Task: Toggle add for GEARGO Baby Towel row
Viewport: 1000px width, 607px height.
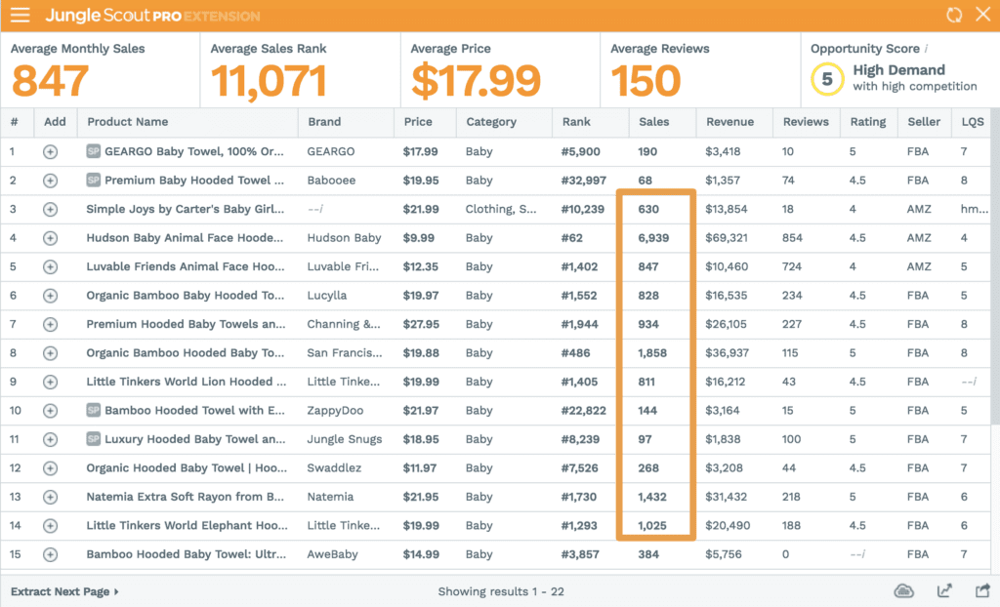Action: tap(50, 151)
